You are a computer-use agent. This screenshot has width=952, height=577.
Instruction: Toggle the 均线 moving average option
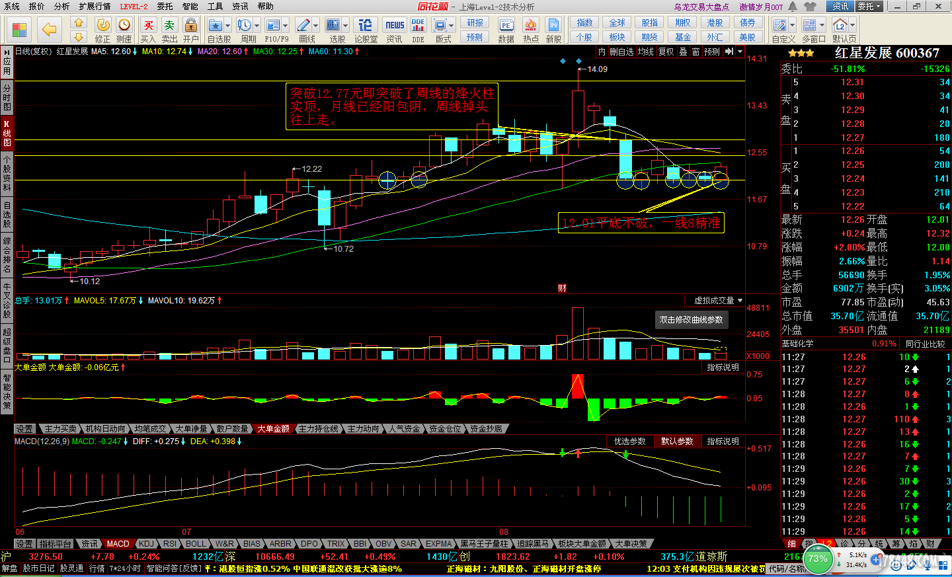tap(646, 52)
